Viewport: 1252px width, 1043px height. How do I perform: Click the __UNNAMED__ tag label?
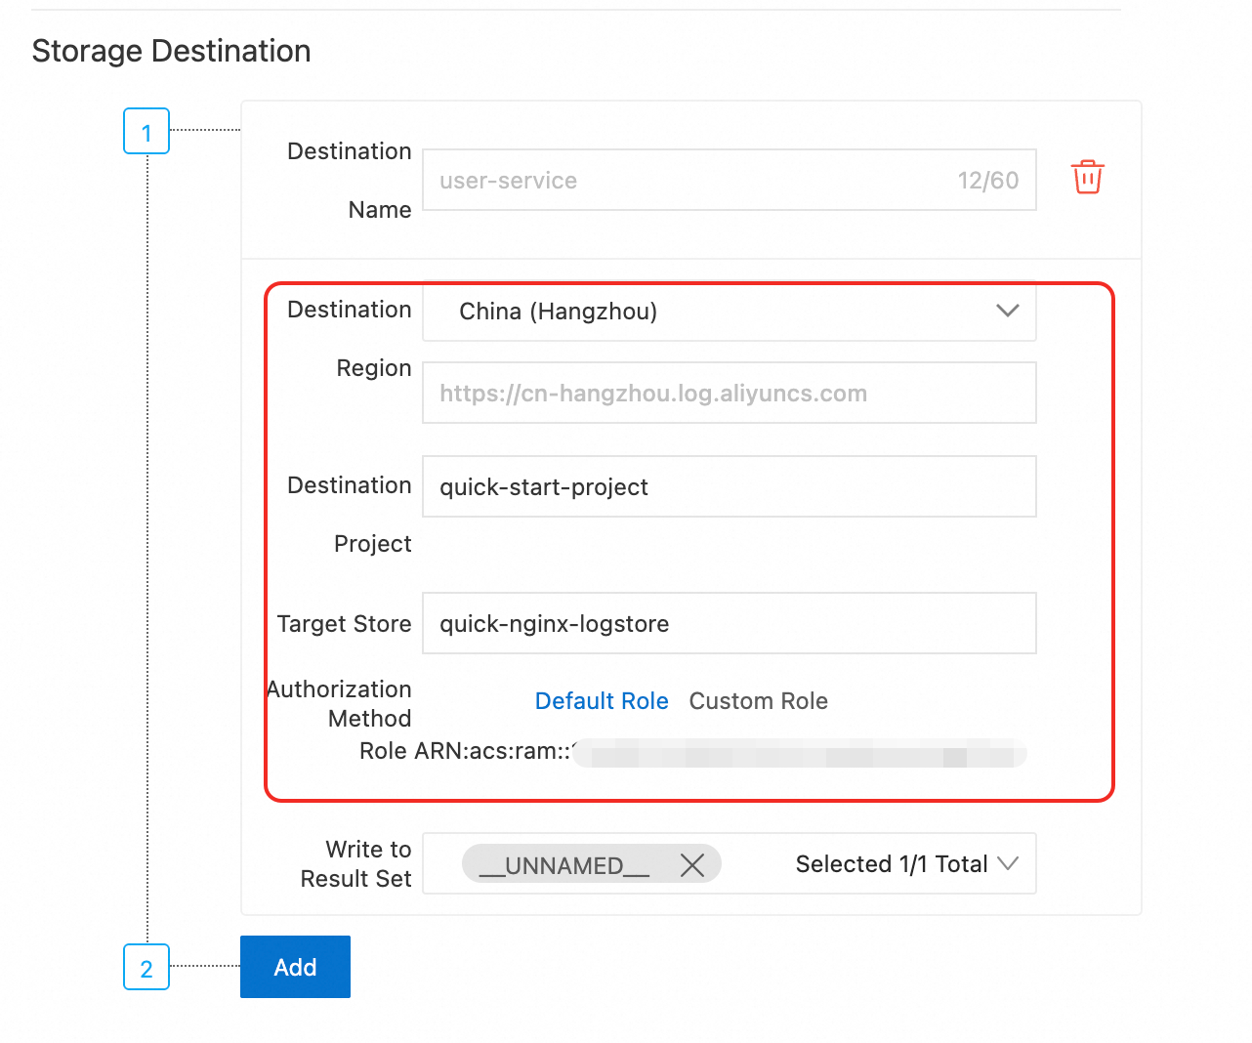tap(564, 865)
